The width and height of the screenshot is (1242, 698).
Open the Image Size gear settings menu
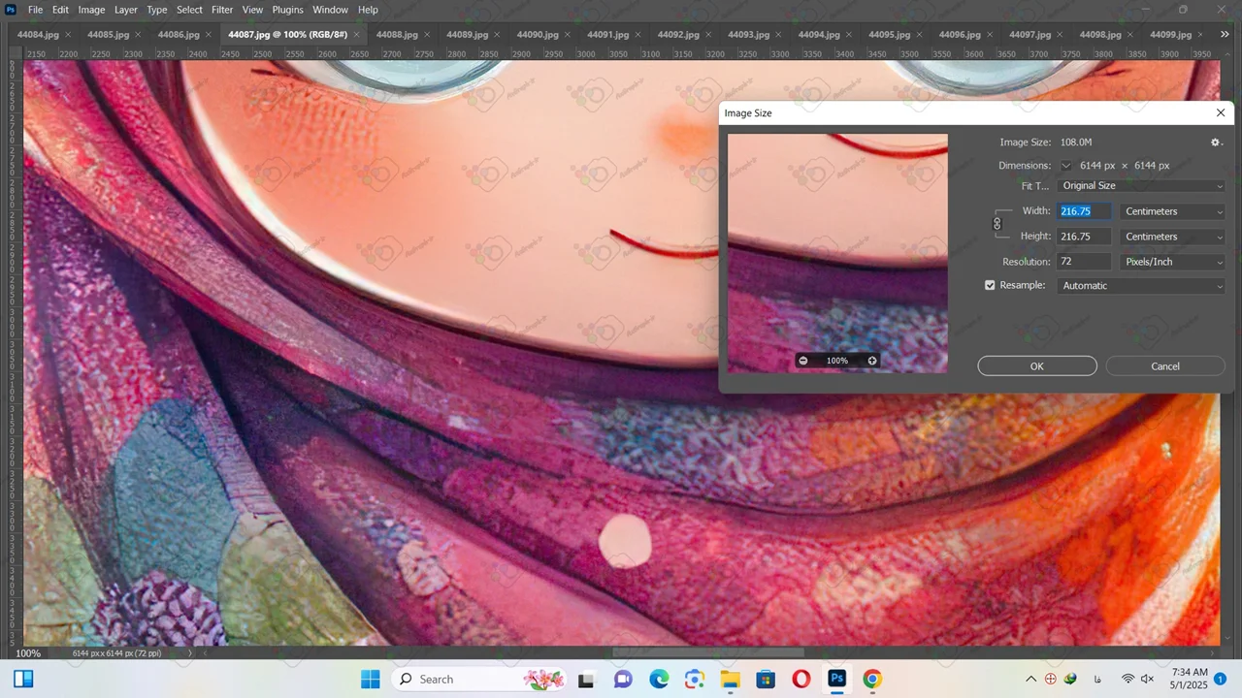tap(1216, 143)
